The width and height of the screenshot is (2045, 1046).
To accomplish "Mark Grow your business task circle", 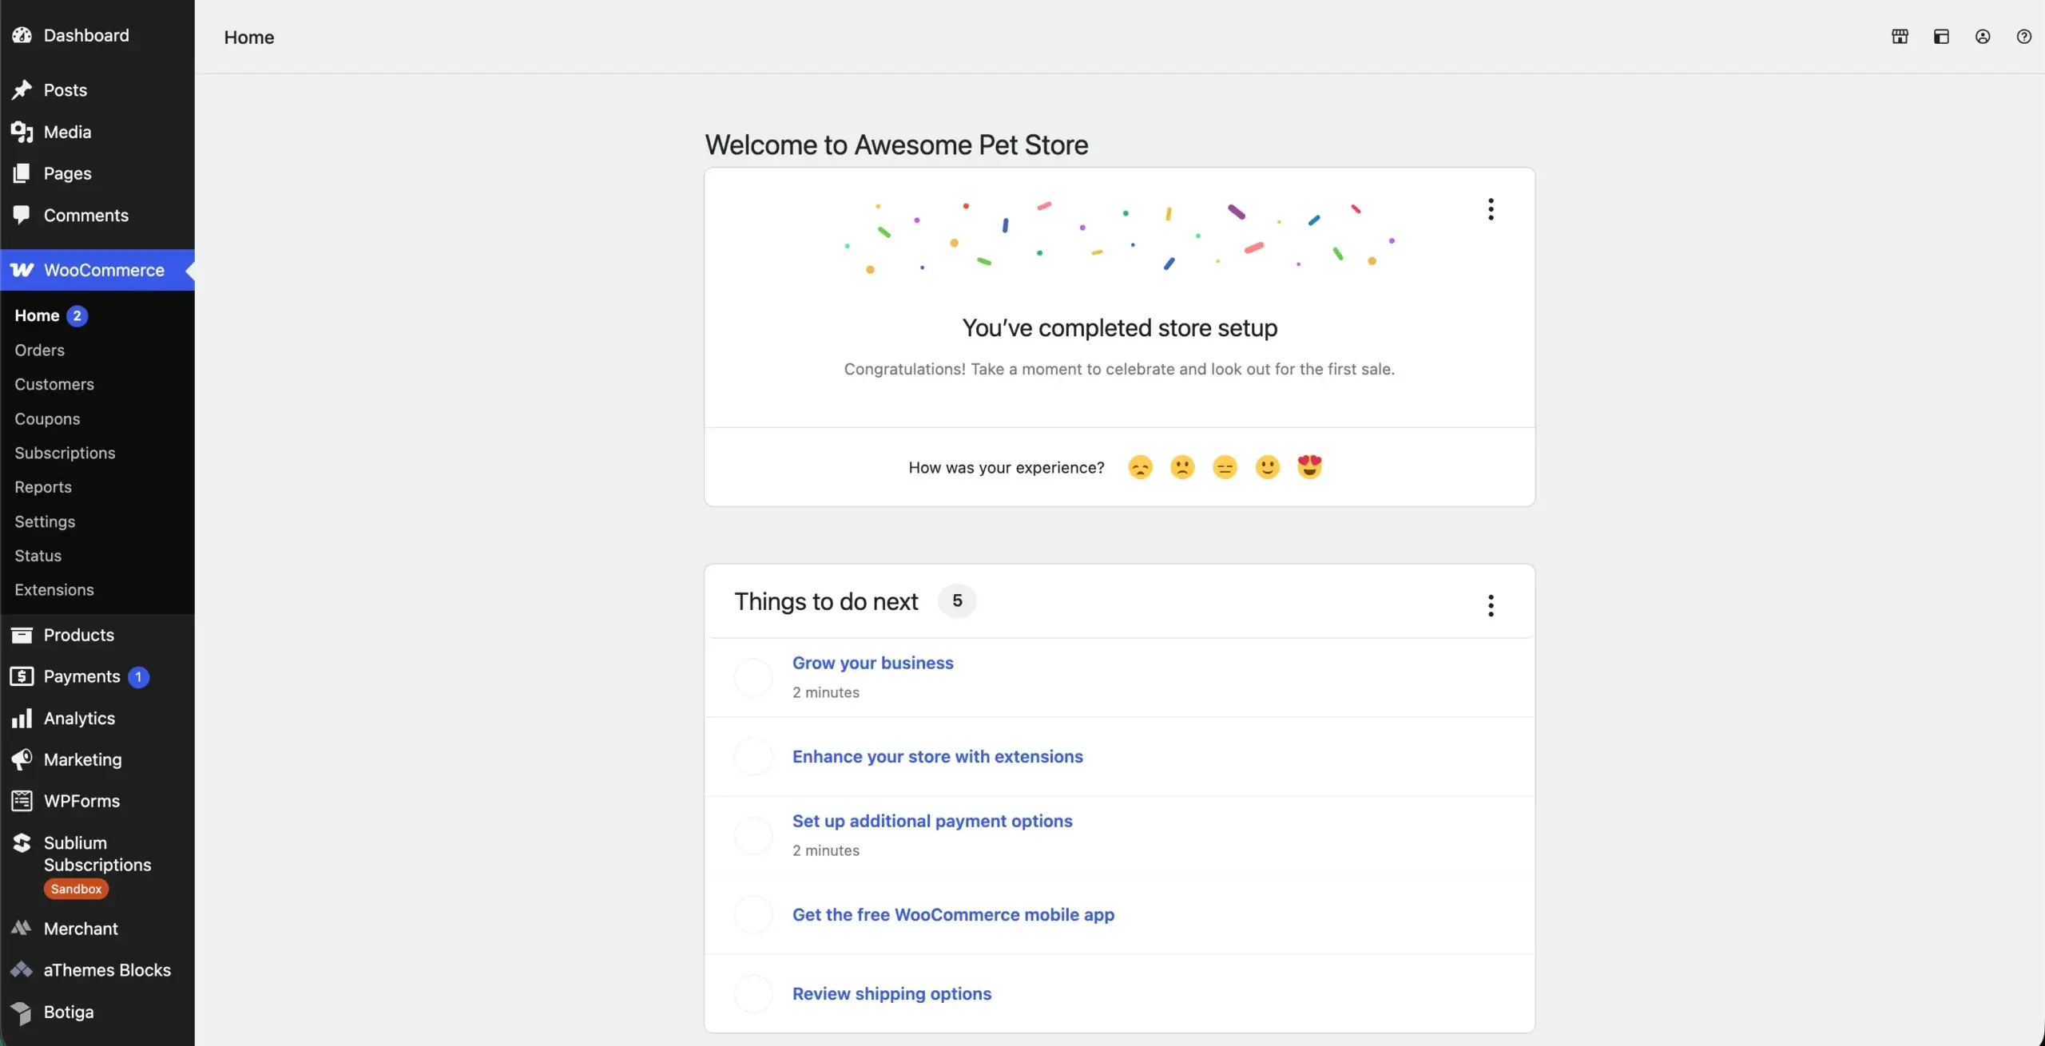I will click(x=753, y=677).
